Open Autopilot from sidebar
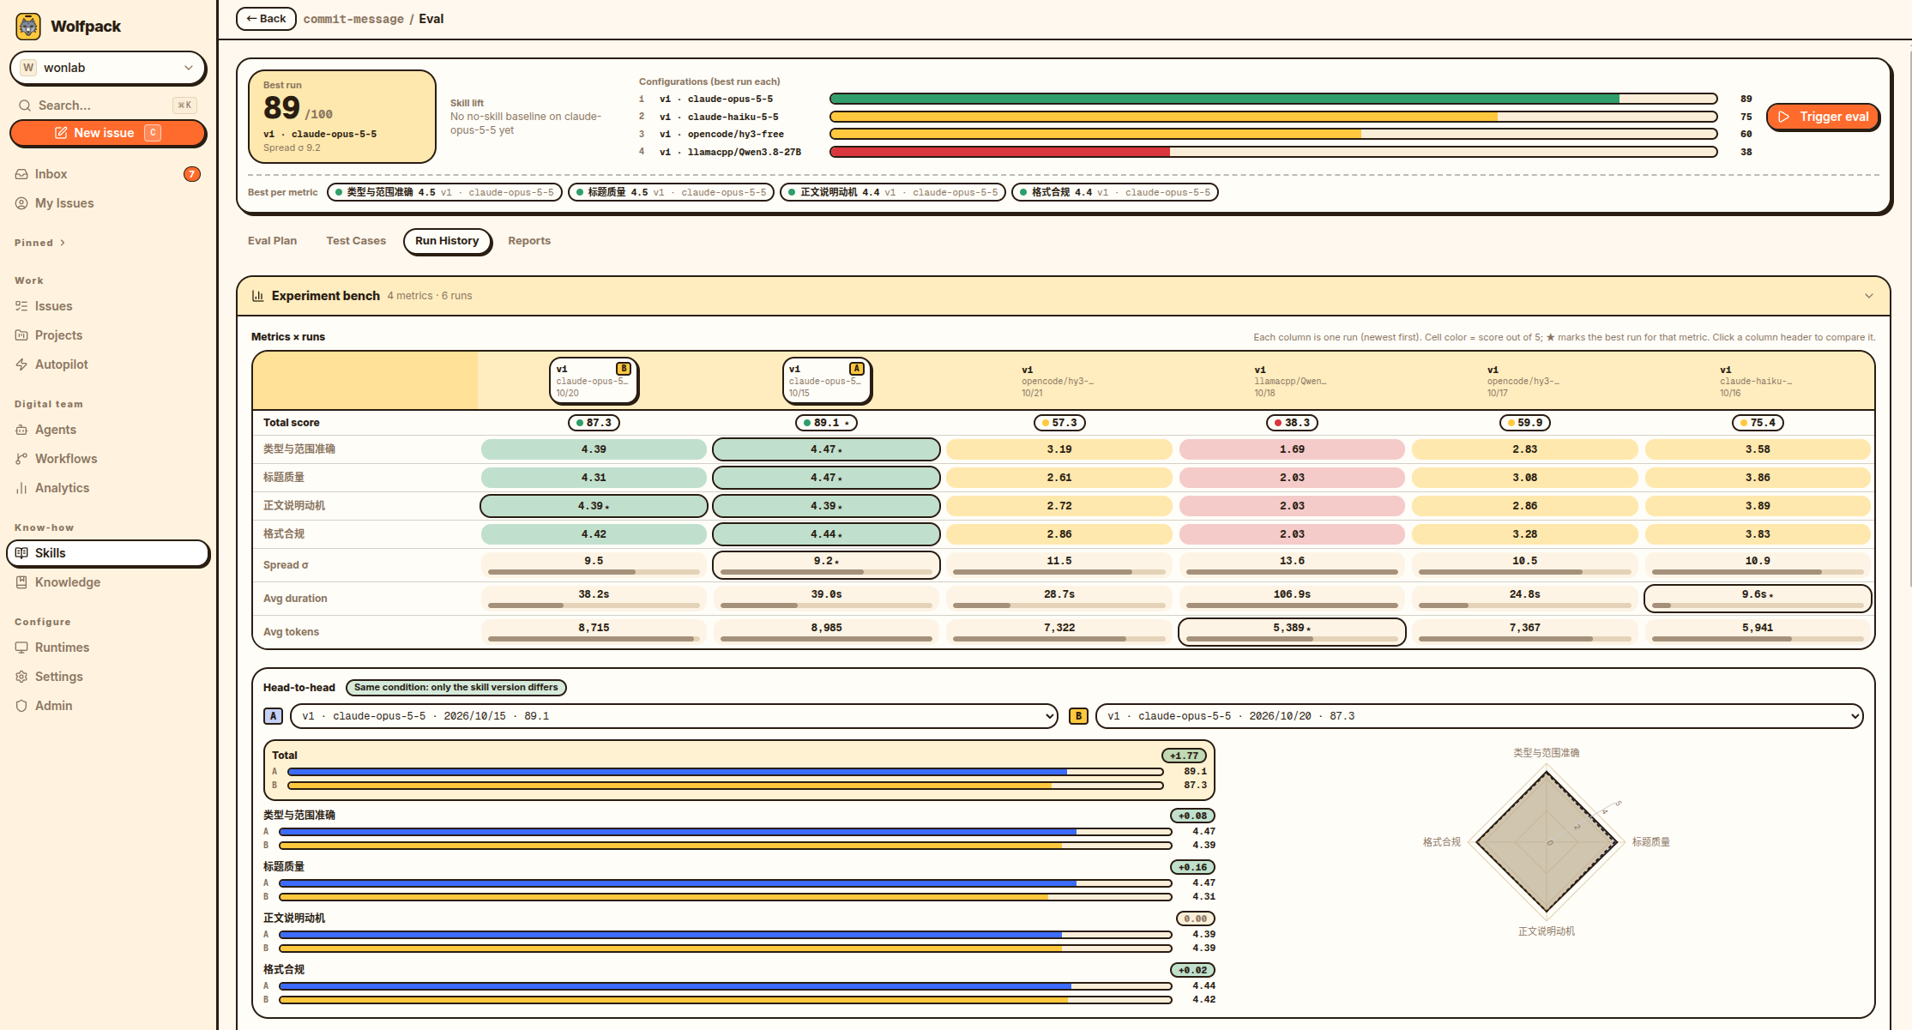 coord(108,364)
